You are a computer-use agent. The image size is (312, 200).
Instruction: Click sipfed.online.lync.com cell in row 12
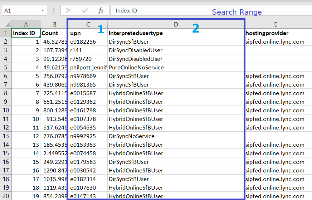(276, 127)
